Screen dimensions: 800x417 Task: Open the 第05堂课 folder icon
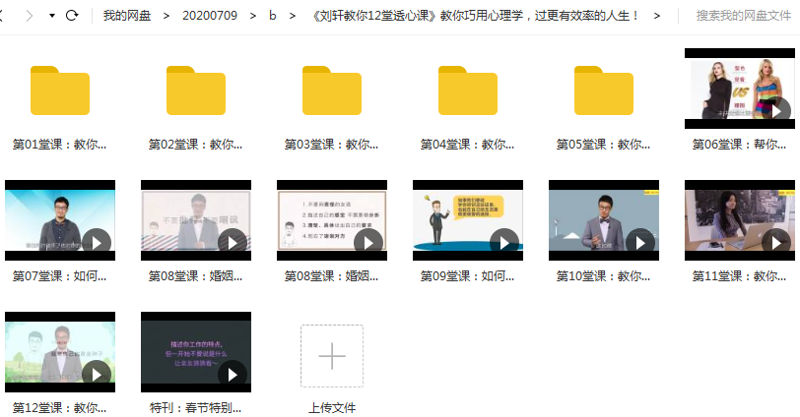tap(604, 90)
